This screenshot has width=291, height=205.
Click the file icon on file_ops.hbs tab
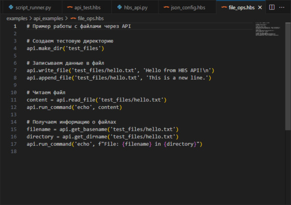point(225,8)
